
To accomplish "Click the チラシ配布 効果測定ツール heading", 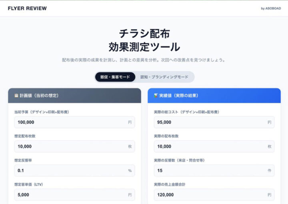I will 144,40.
